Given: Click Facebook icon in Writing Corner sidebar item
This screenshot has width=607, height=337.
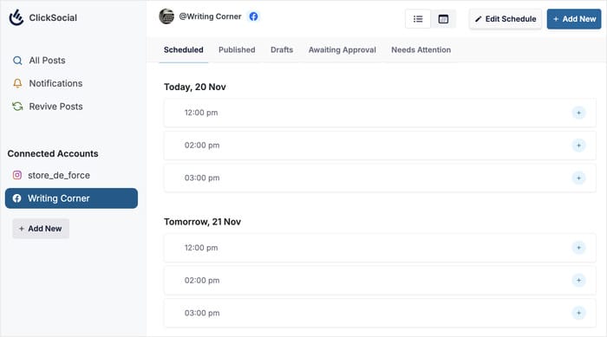Looking at the screenshot, I should pos(17,198).
